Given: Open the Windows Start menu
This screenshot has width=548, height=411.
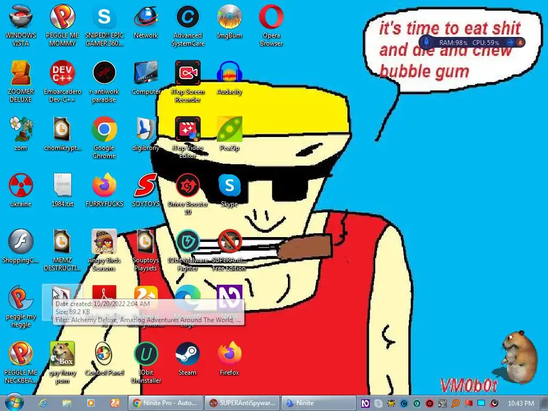Looking at the screenshot, I should click(14, 402).
